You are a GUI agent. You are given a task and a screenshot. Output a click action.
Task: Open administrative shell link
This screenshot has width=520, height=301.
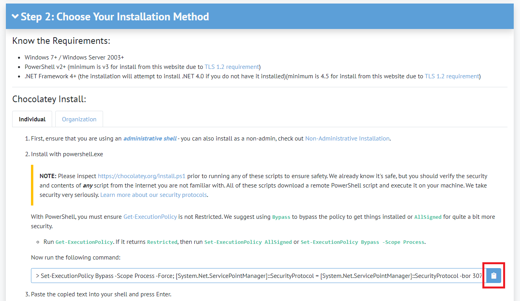coord(150,138)
